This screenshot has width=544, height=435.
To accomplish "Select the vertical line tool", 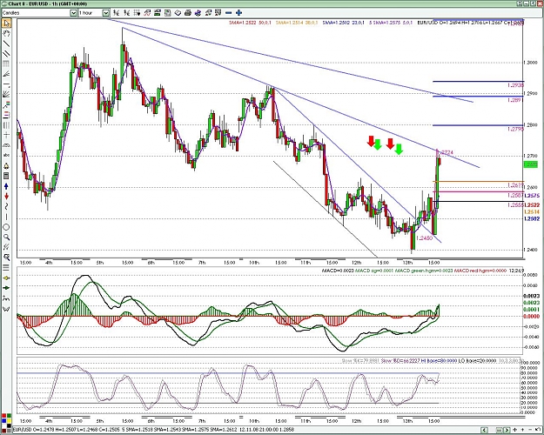I will (x=6, y=217).
